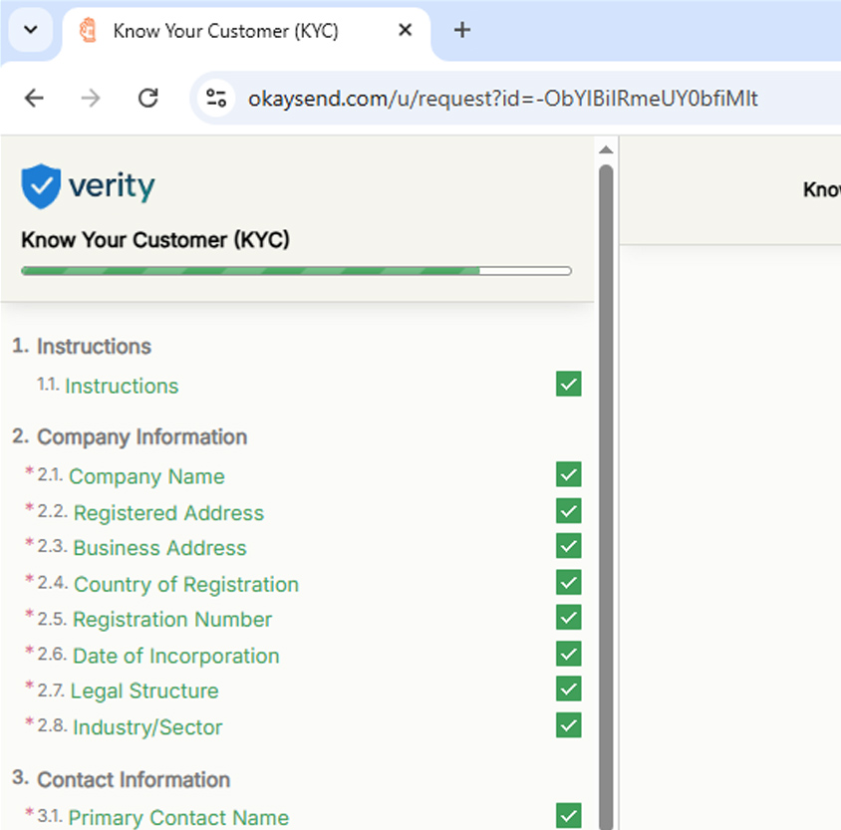Collapse the Contact Information section
The width and height of the screenshot is (841, 830).
tap(134, 779)
